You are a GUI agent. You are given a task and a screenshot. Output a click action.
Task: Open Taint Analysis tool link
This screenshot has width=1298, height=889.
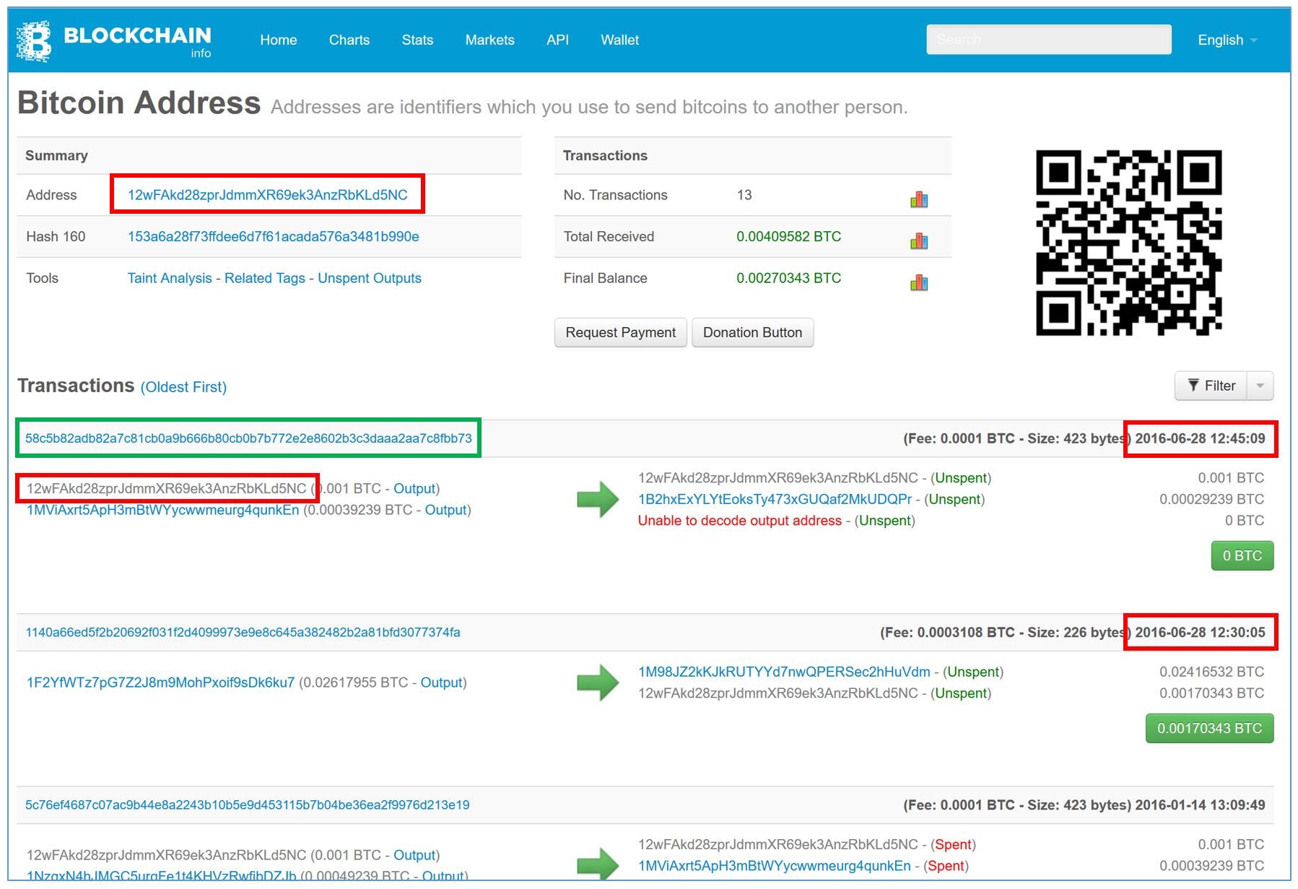170,278
